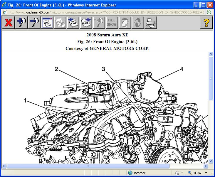
Task: Click the greyed Find magnifier icon
Action: pos(99,23)
